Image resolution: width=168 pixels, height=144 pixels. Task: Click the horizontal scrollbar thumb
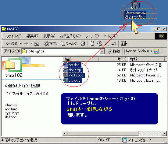tap(103, 134)
